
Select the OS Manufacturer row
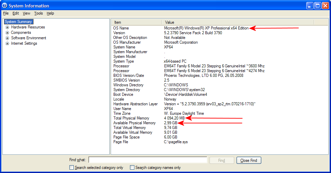point(220,42)
